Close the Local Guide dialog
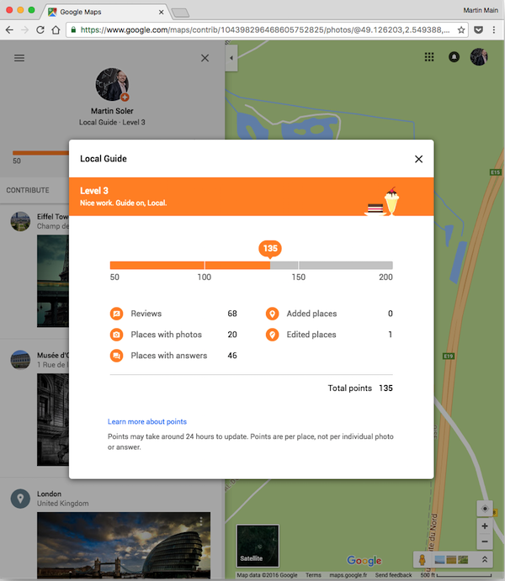Screen dimensions: 505x581 (418, 159)
